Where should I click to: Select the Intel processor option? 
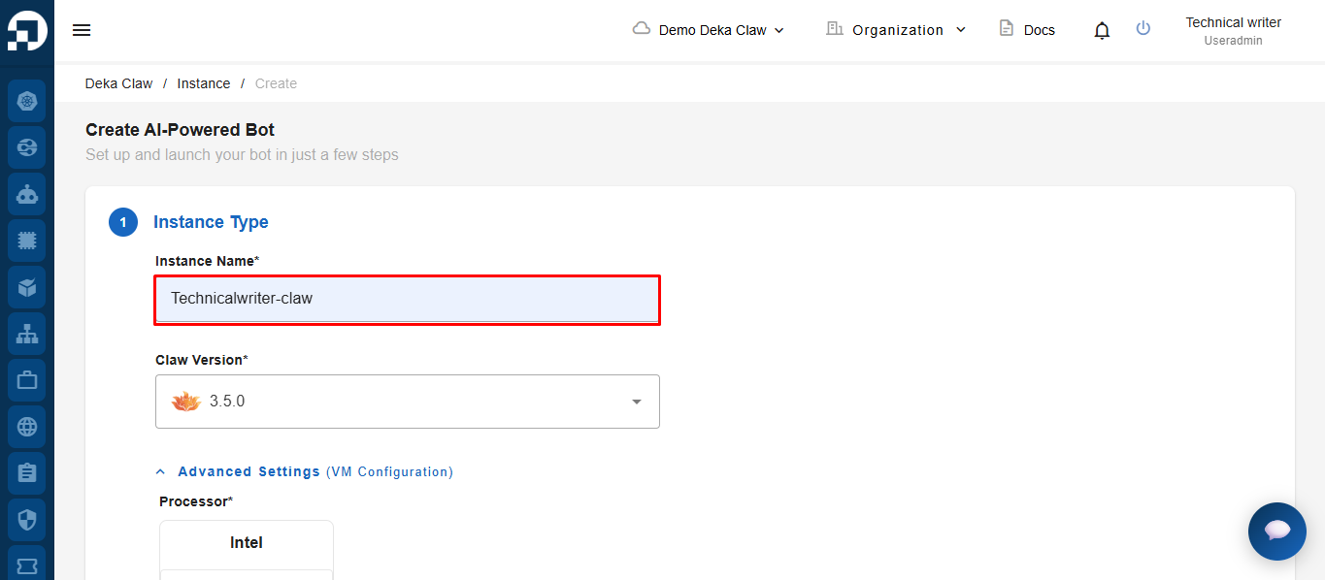[x=247, y=543]
